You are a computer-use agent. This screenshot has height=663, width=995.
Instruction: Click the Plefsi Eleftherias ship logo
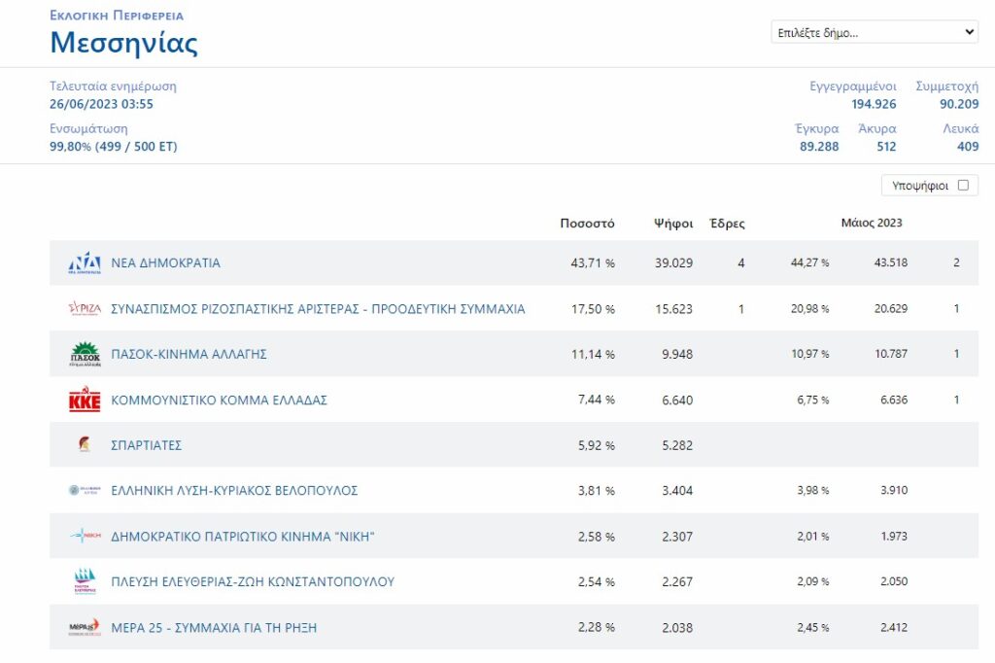click(x=85, y=581)
